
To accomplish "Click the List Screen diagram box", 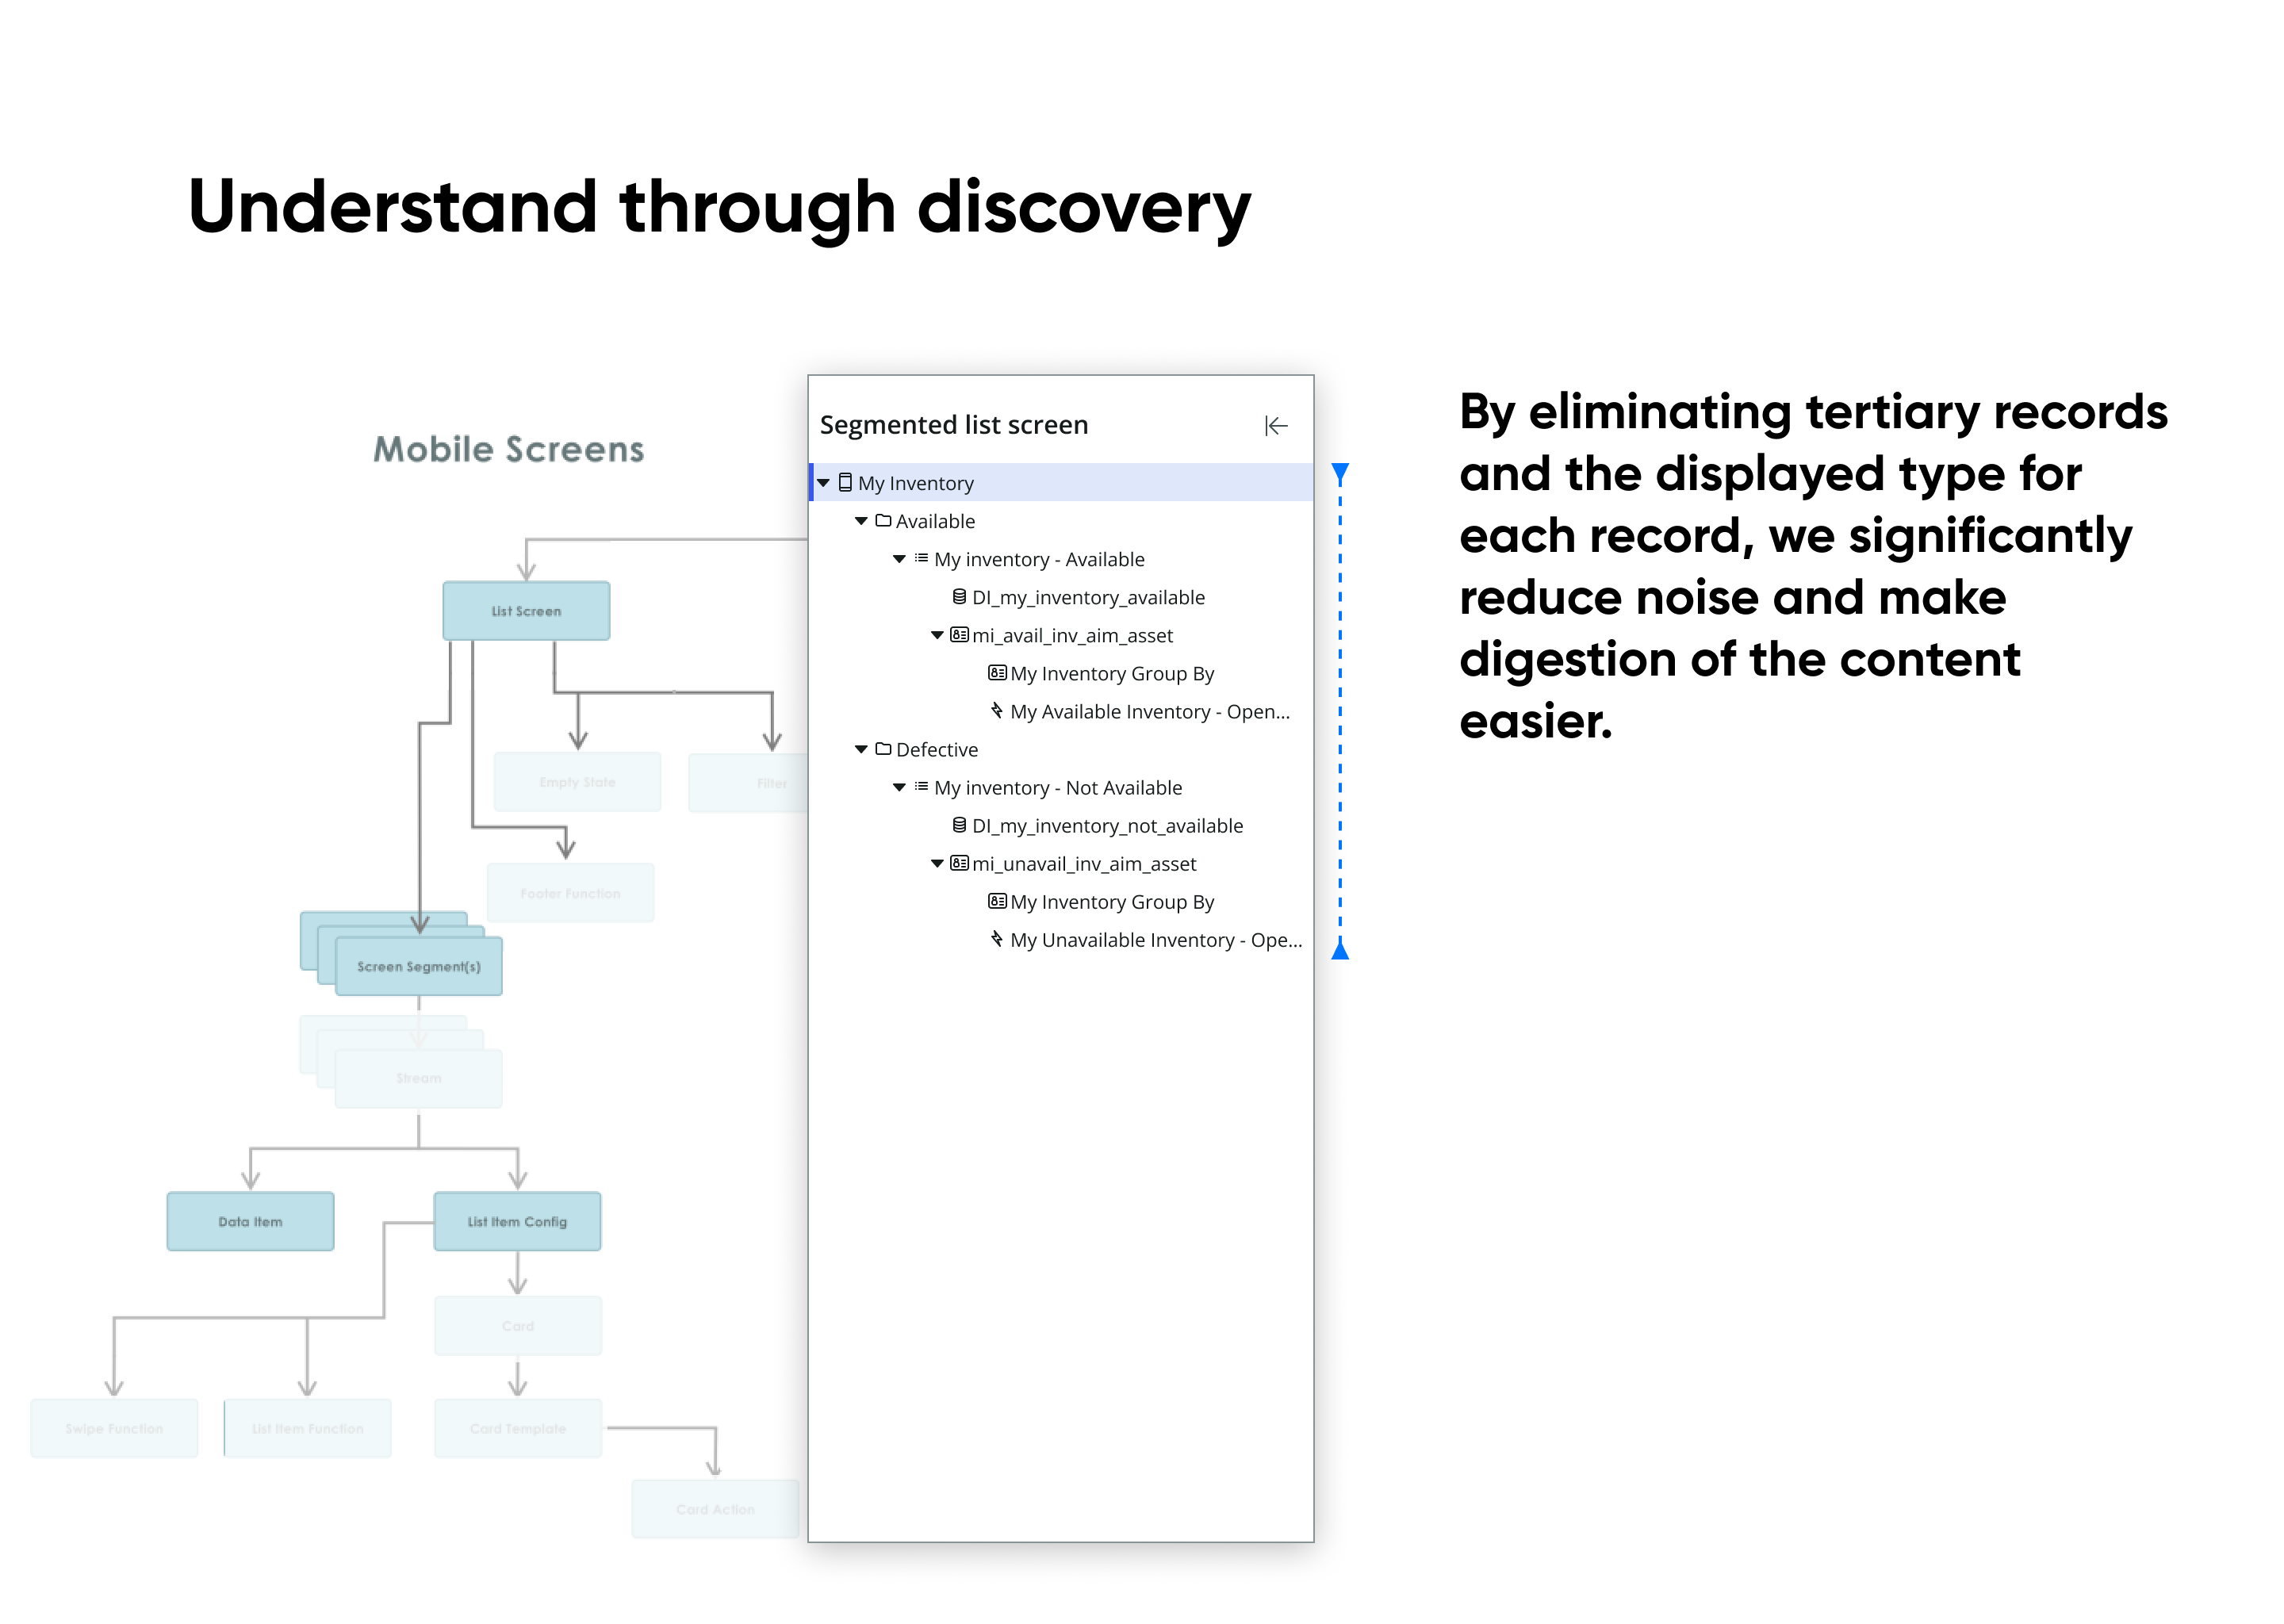I will [526, 611].
